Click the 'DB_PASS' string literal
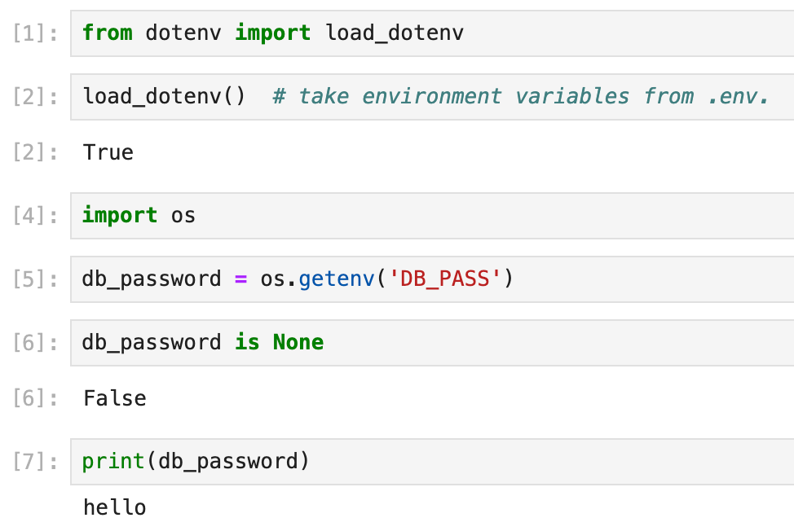 point(444,279)
